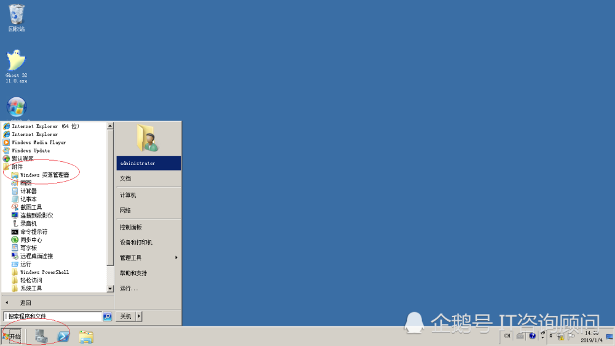Open 连接到投影仪
Screen dimensions: 615x346
[x=33, y=215]
